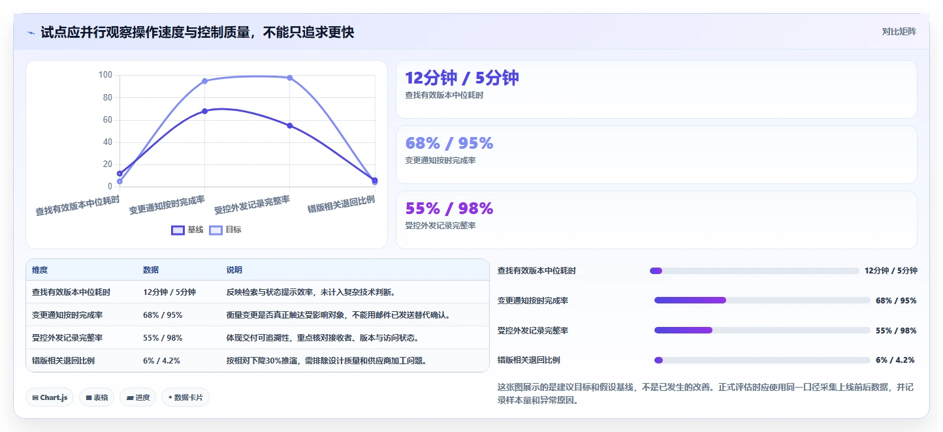
Task: Click the 对比矩阵 label in the header
Action: click(899, 32)
